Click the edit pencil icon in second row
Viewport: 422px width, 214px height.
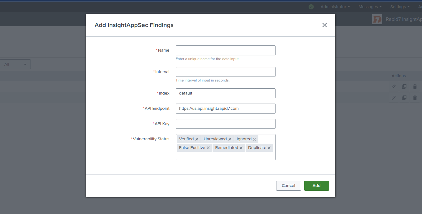point(394,98)
